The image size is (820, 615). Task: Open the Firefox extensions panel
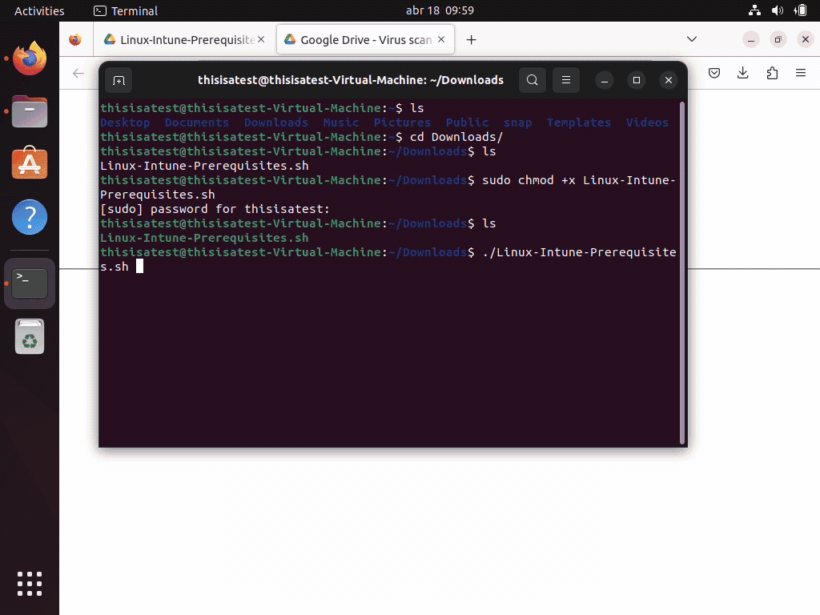pyautogui.click(x=771, y=72)
